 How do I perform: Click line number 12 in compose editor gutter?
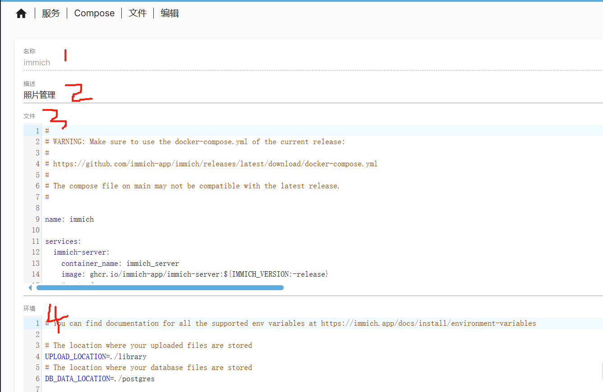click(x=36, y=252)
